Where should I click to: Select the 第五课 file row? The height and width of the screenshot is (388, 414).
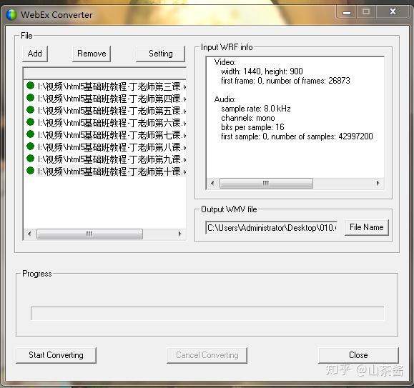tap(105, 111)
